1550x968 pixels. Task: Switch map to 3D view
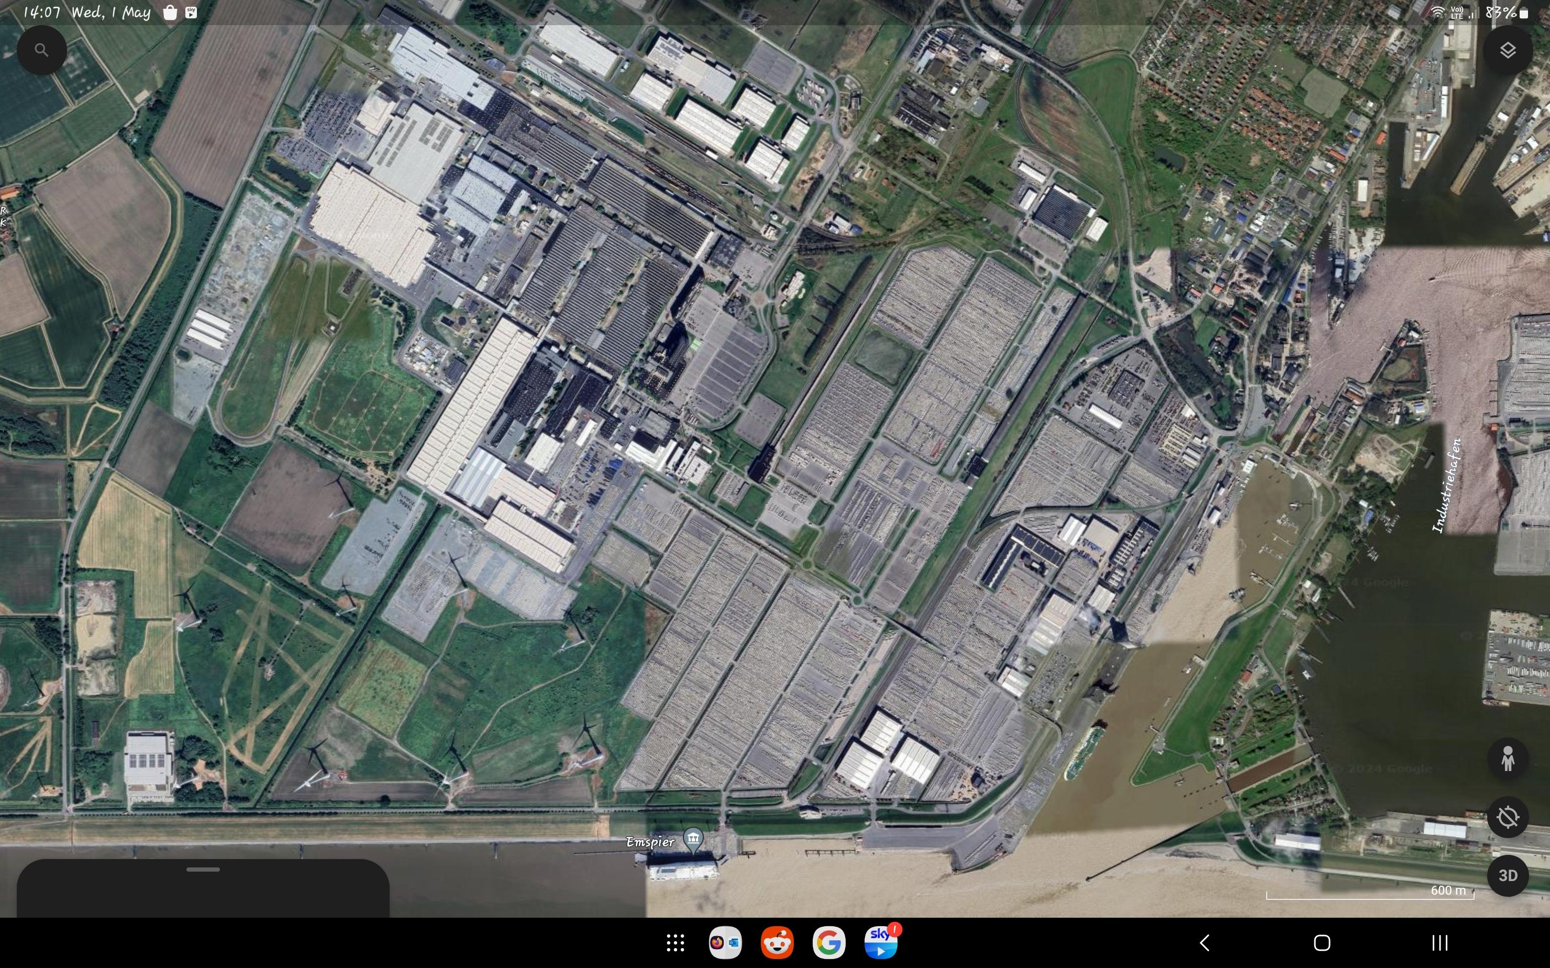[x=1507, y=875]
